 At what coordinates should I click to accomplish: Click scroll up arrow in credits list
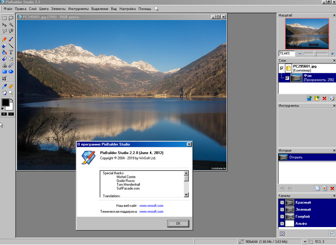[x=186, y=173]
